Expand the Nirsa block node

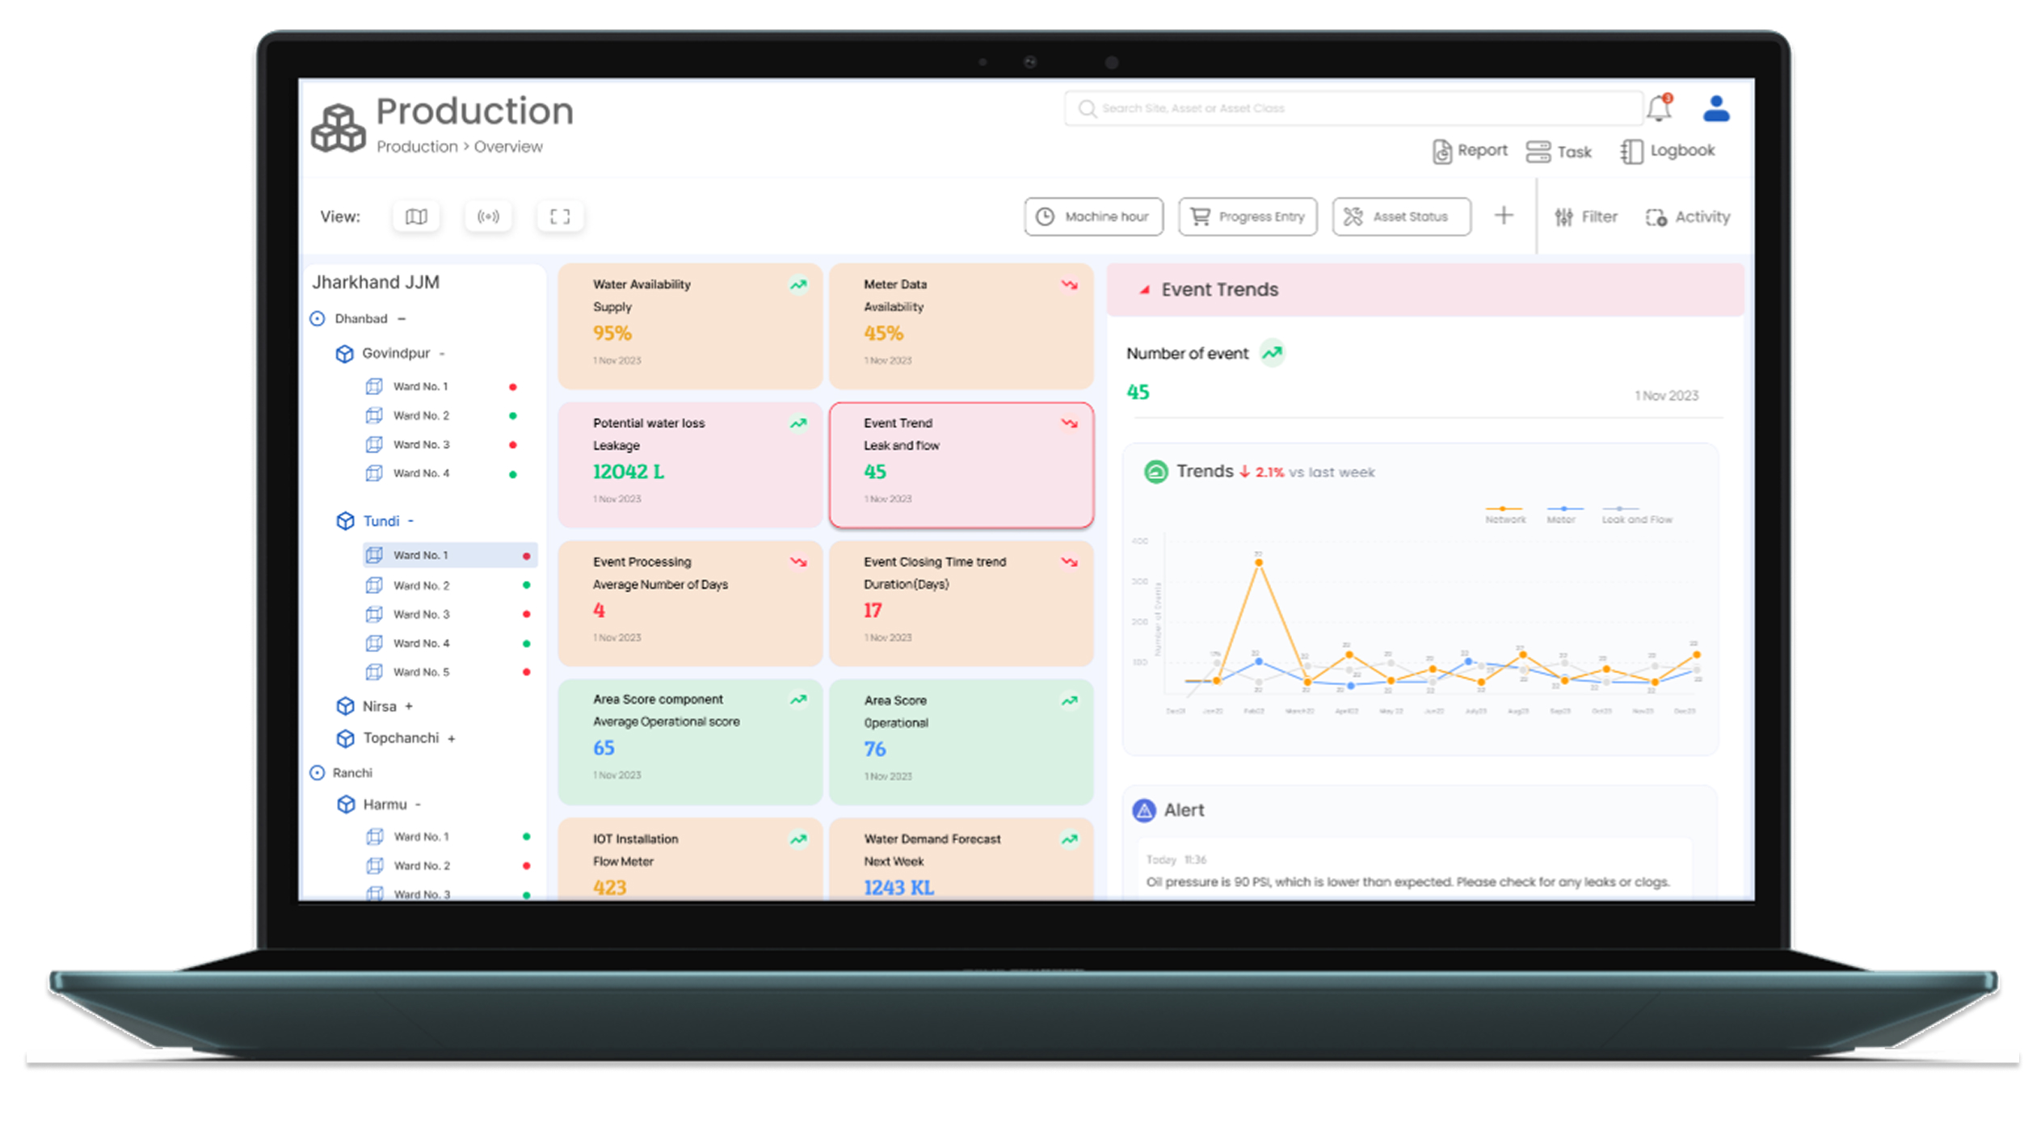[x=409, y=706]
